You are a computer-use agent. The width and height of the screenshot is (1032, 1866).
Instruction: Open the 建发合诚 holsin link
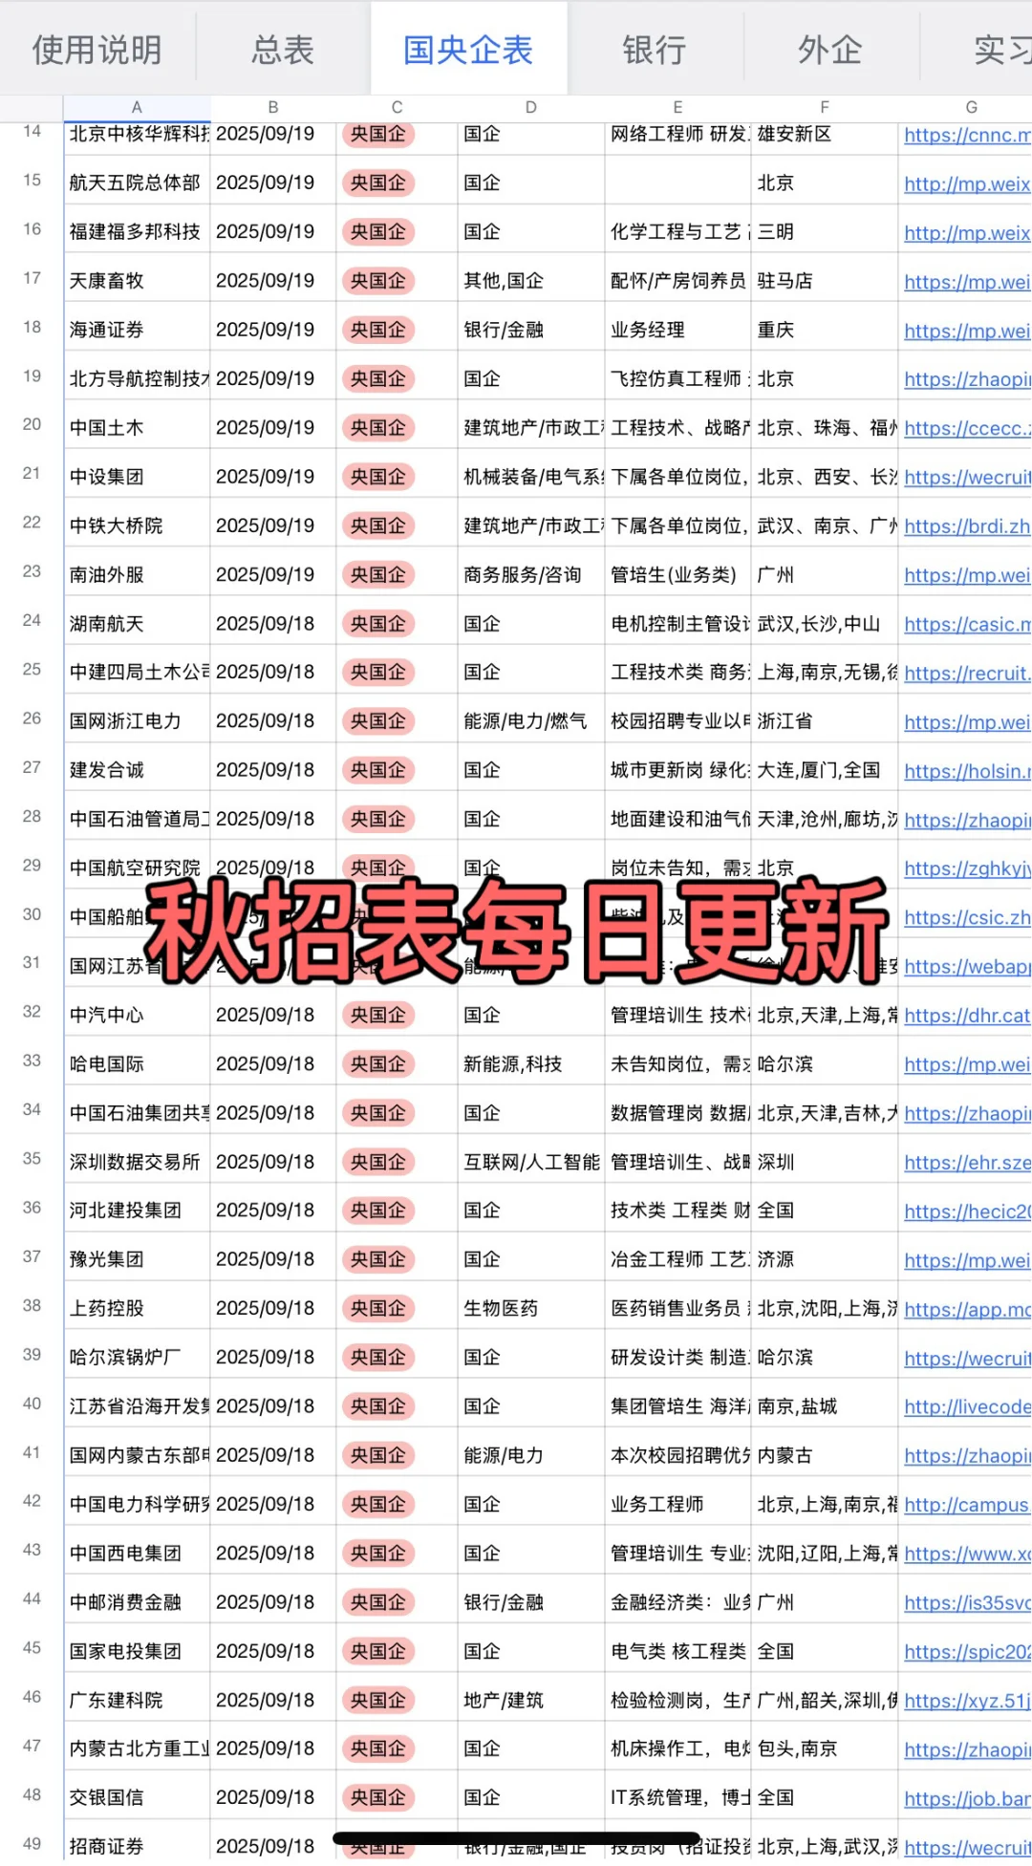tap(967, 771)
